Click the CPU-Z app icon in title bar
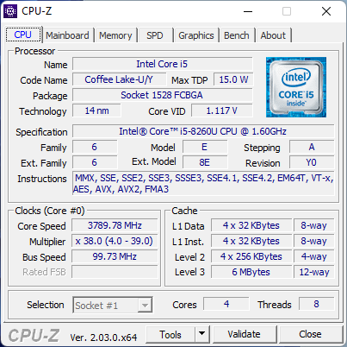Viewport: 347px width, 347px height. click(10, 11)
